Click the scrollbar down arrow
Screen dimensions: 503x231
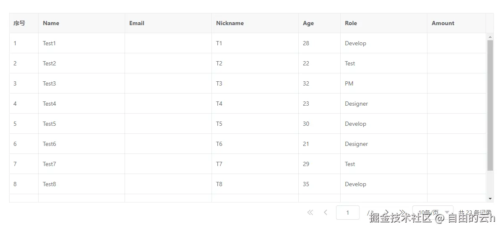[x=490, y=198]
